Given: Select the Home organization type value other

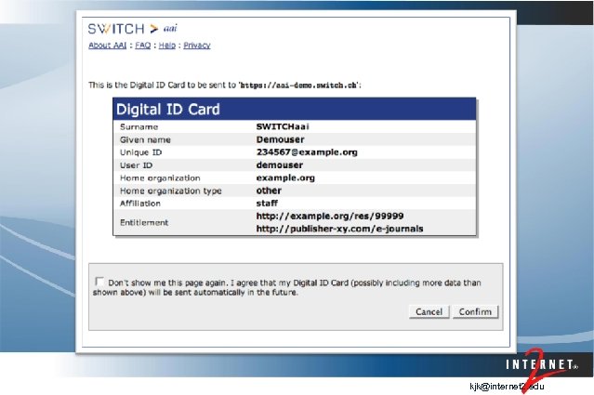Looking at the screenshot, I should (x=269, y=191).
